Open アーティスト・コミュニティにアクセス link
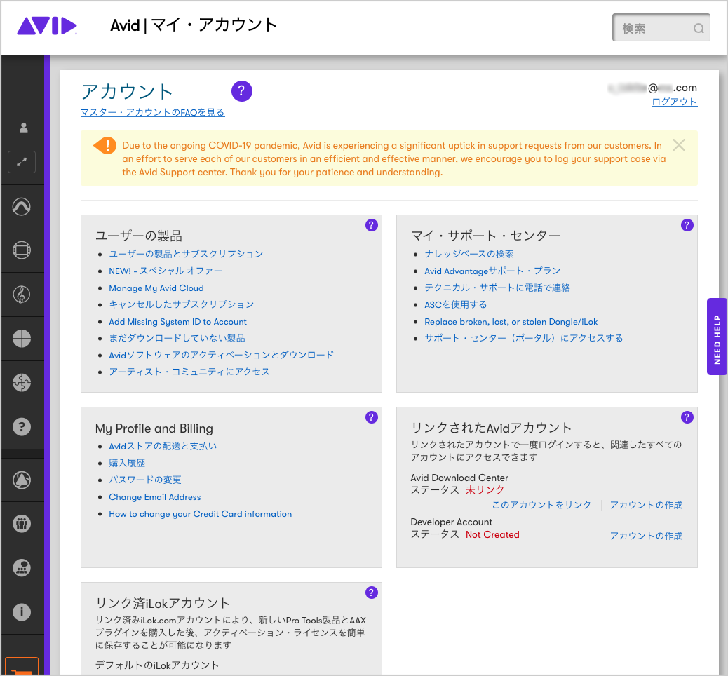The width and height of the screenshot is (728, 676). pos(189,372)
